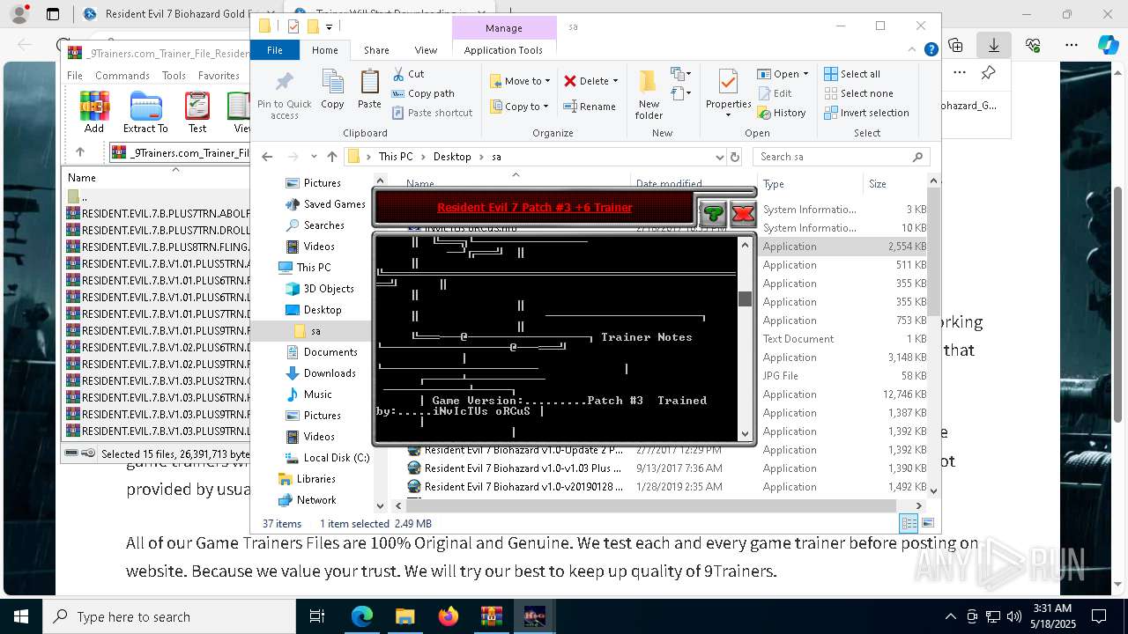Switch to the Share ribbon tab
This screenshot has height=634, width=1128.
tap(376, 50)
